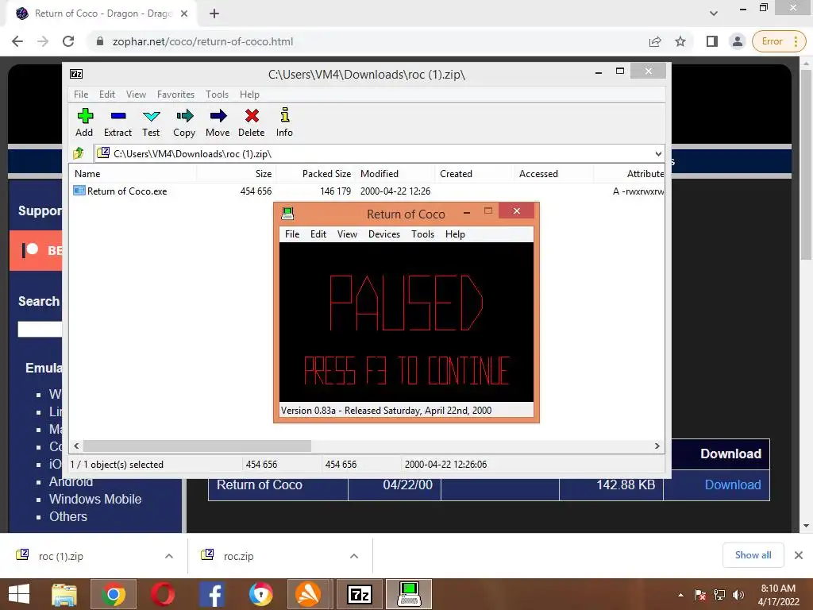Open the Devices menu in Return of Coco

(x=384, y=234)
